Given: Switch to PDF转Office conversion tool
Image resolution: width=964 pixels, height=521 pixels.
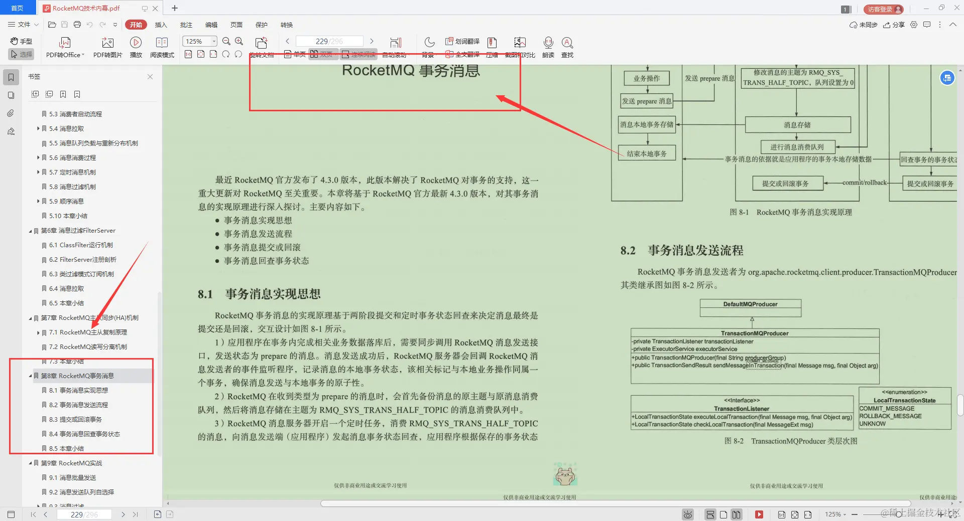Looking at the screenshot, I should tap(64, 47).
